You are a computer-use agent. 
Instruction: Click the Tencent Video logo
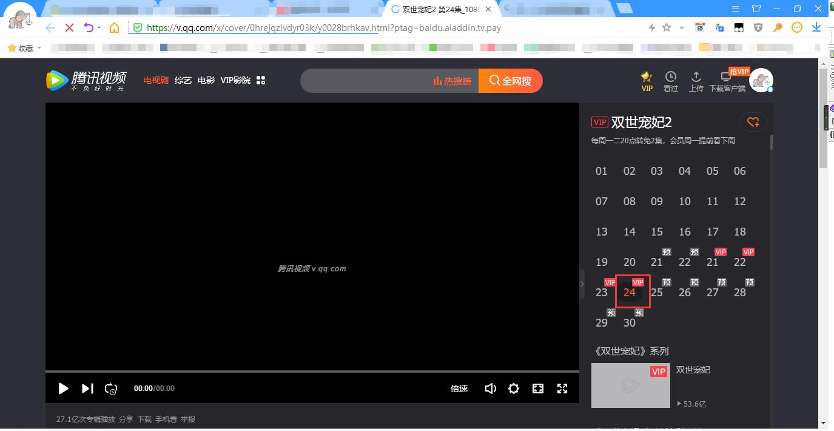[85, 80]
